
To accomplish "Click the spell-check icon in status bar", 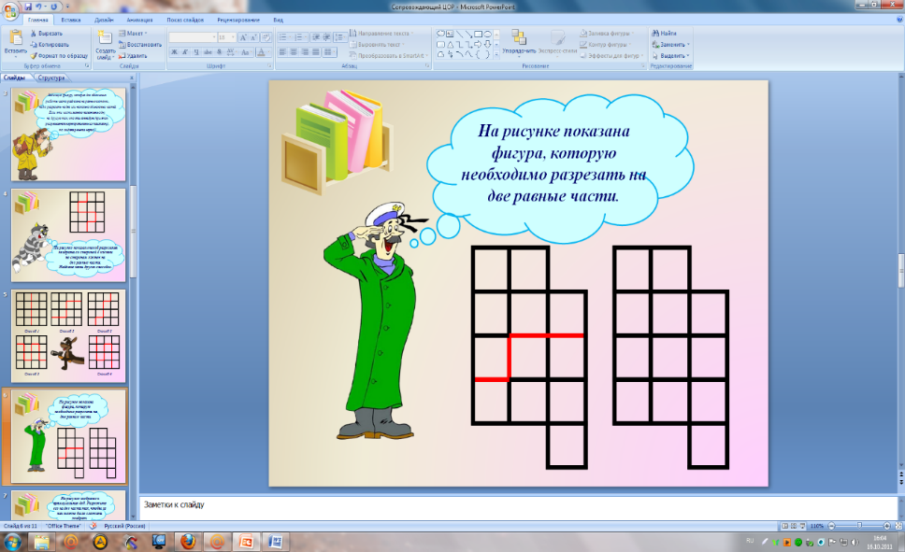I will [93, 526].
